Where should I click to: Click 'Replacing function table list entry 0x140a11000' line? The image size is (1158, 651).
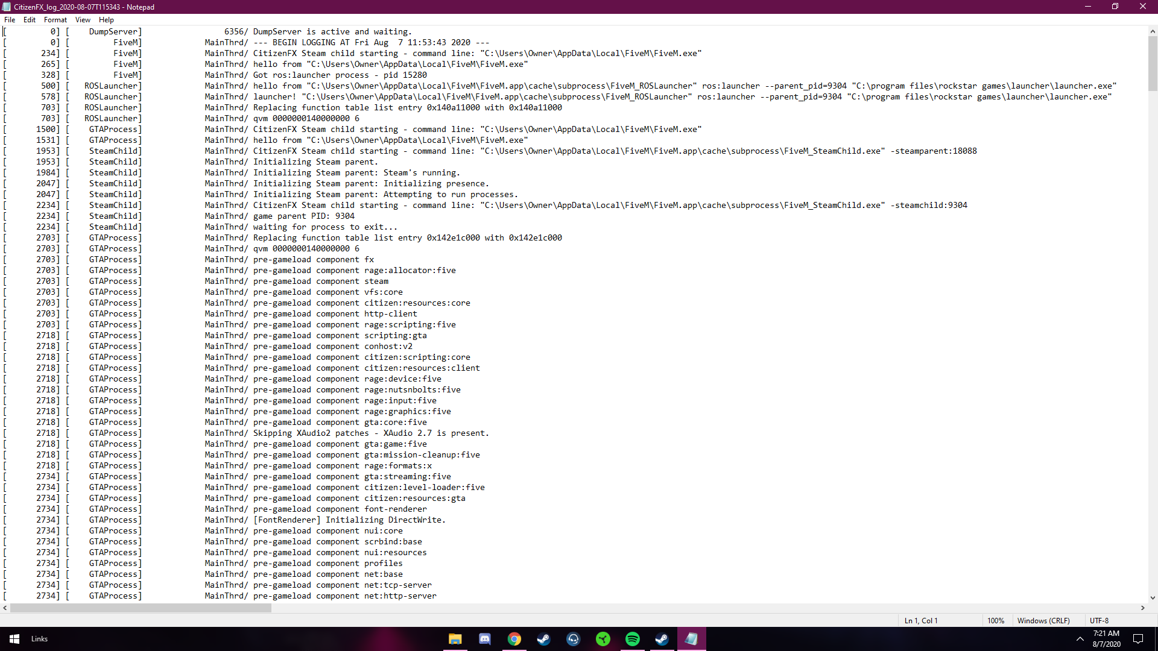coord(407,108)
